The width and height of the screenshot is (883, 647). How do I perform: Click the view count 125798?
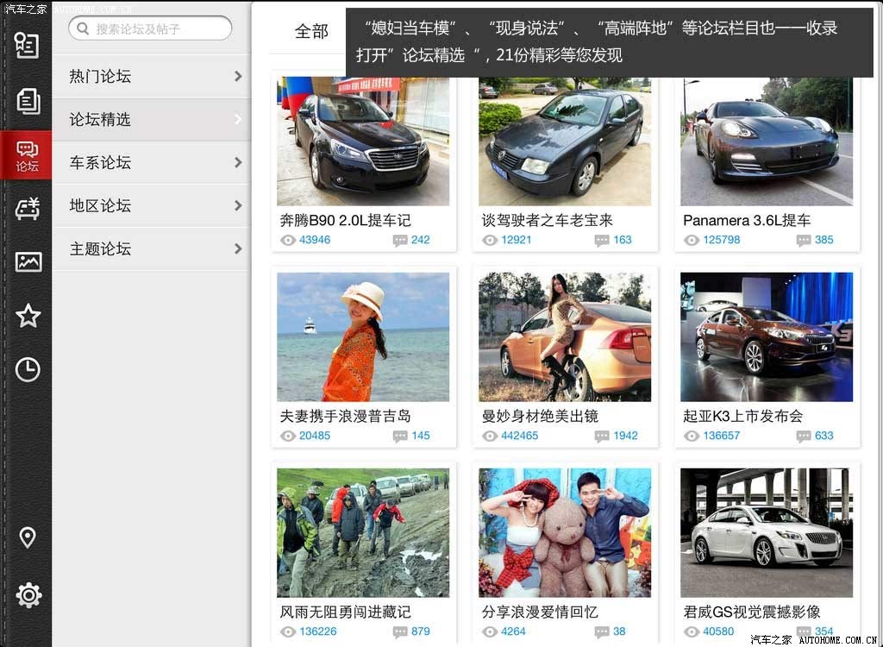pos(722,240)
